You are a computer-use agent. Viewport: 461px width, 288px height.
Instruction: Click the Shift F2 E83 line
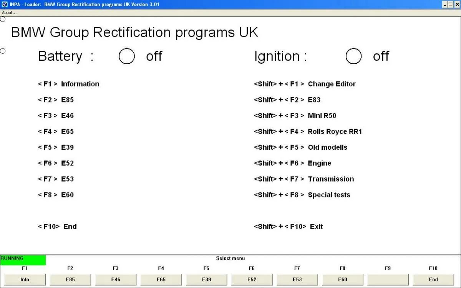[x=287, y=100]
